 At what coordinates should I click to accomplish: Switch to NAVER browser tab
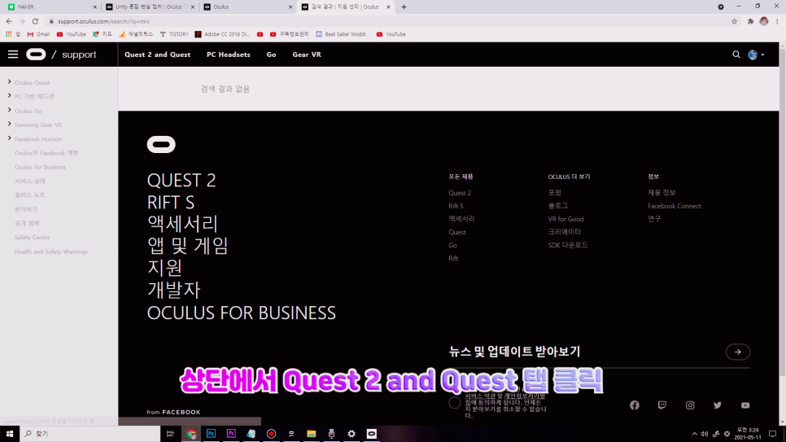(50, 7)
